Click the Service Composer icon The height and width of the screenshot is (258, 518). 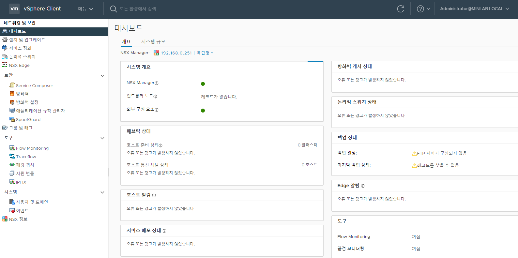(12, 85)
